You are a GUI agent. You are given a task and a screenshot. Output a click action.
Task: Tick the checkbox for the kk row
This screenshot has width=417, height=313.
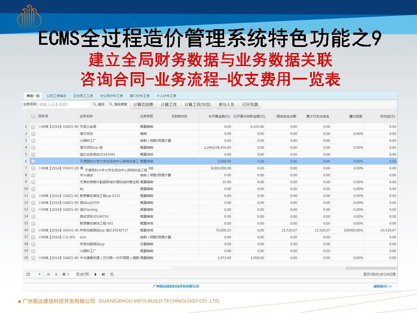(x=33, y=189)
